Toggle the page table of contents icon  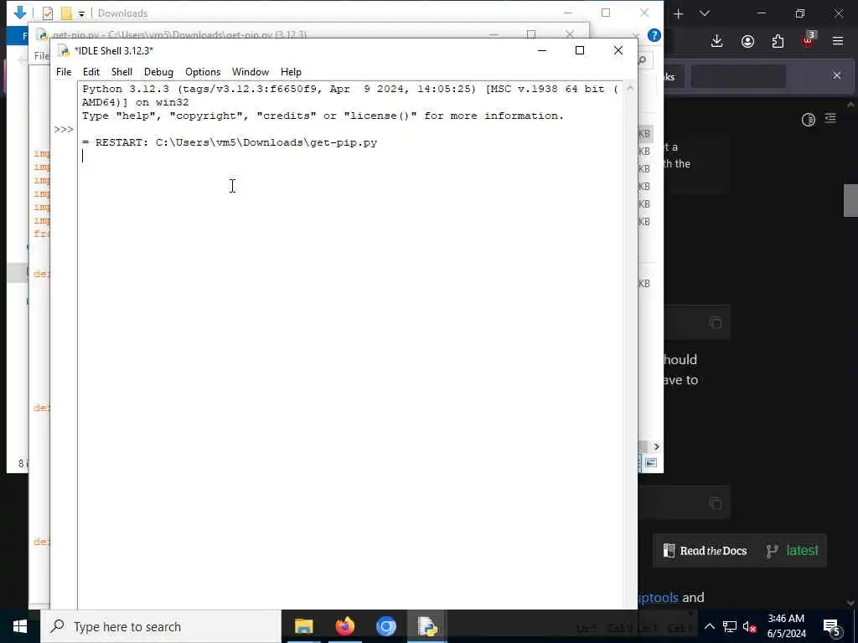830,119
